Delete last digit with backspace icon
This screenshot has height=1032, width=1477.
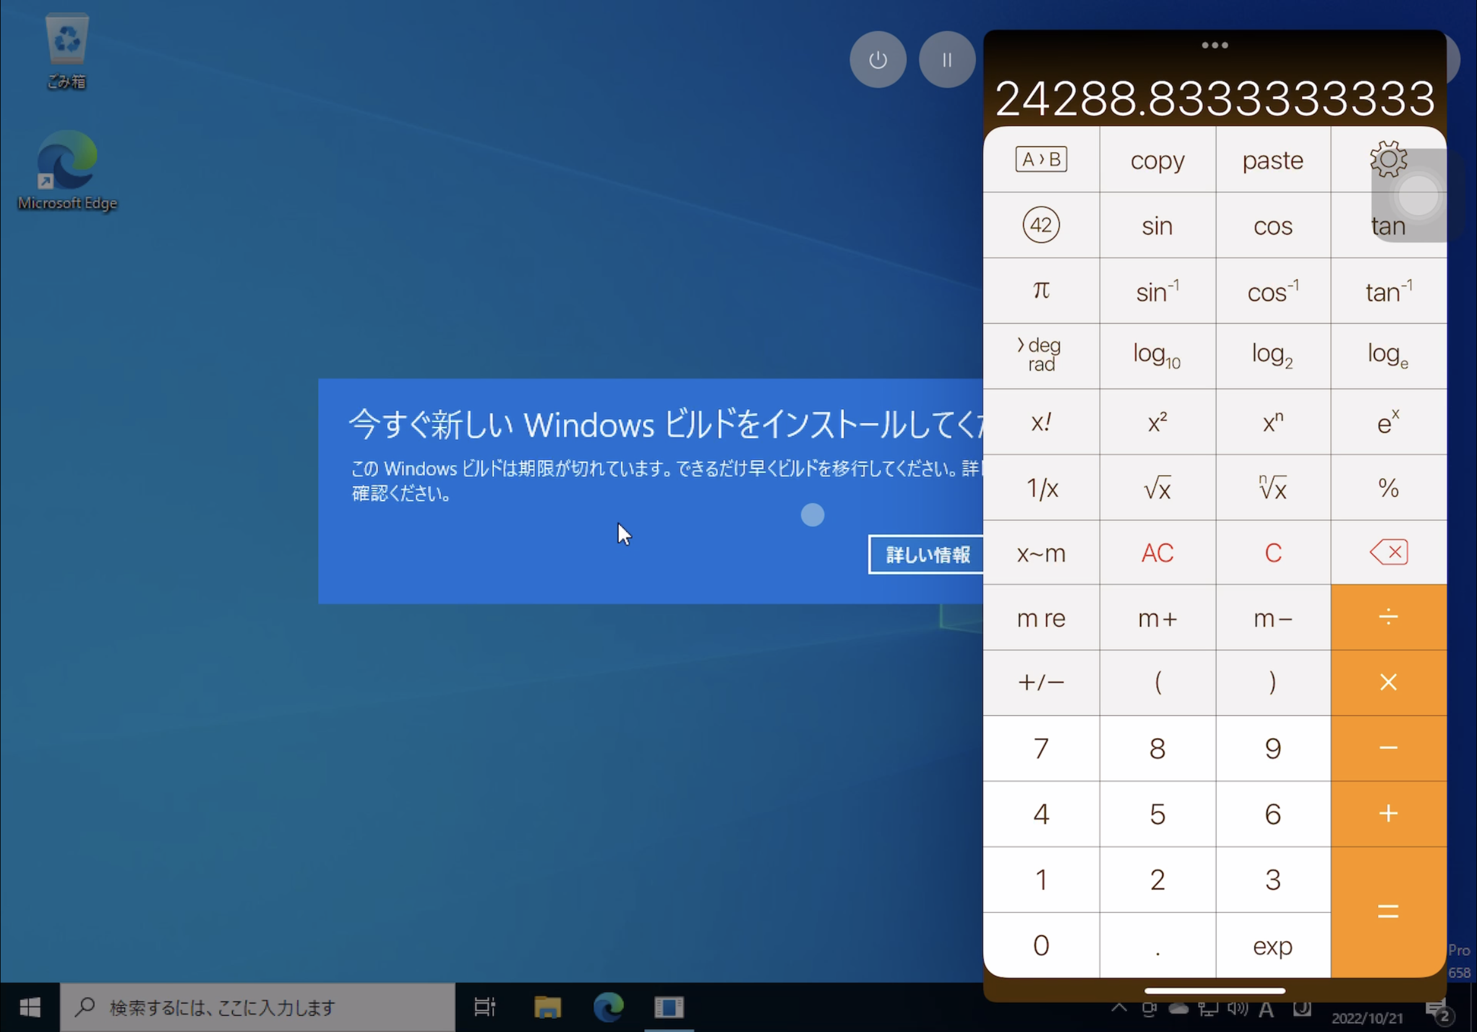click(1388, 552)
